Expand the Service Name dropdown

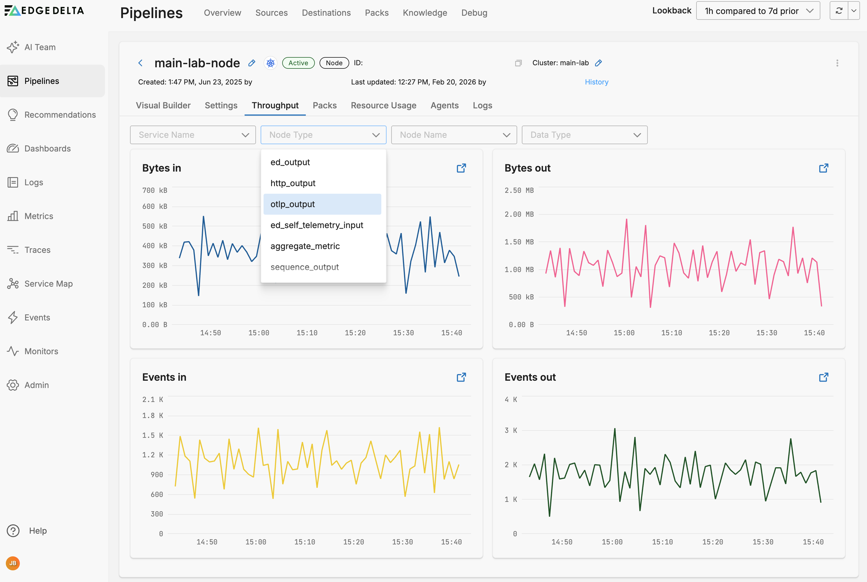click(193, 135)
